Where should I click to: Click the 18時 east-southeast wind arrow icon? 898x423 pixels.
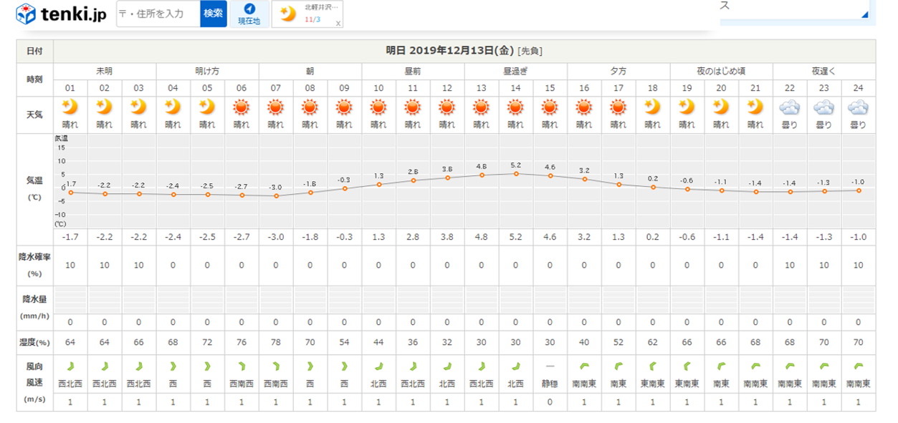(x=652, y=366)
